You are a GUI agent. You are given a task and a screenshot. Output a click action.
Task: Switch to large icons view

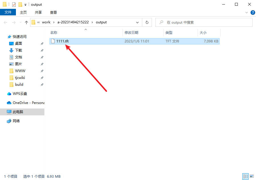coord(251,177)
